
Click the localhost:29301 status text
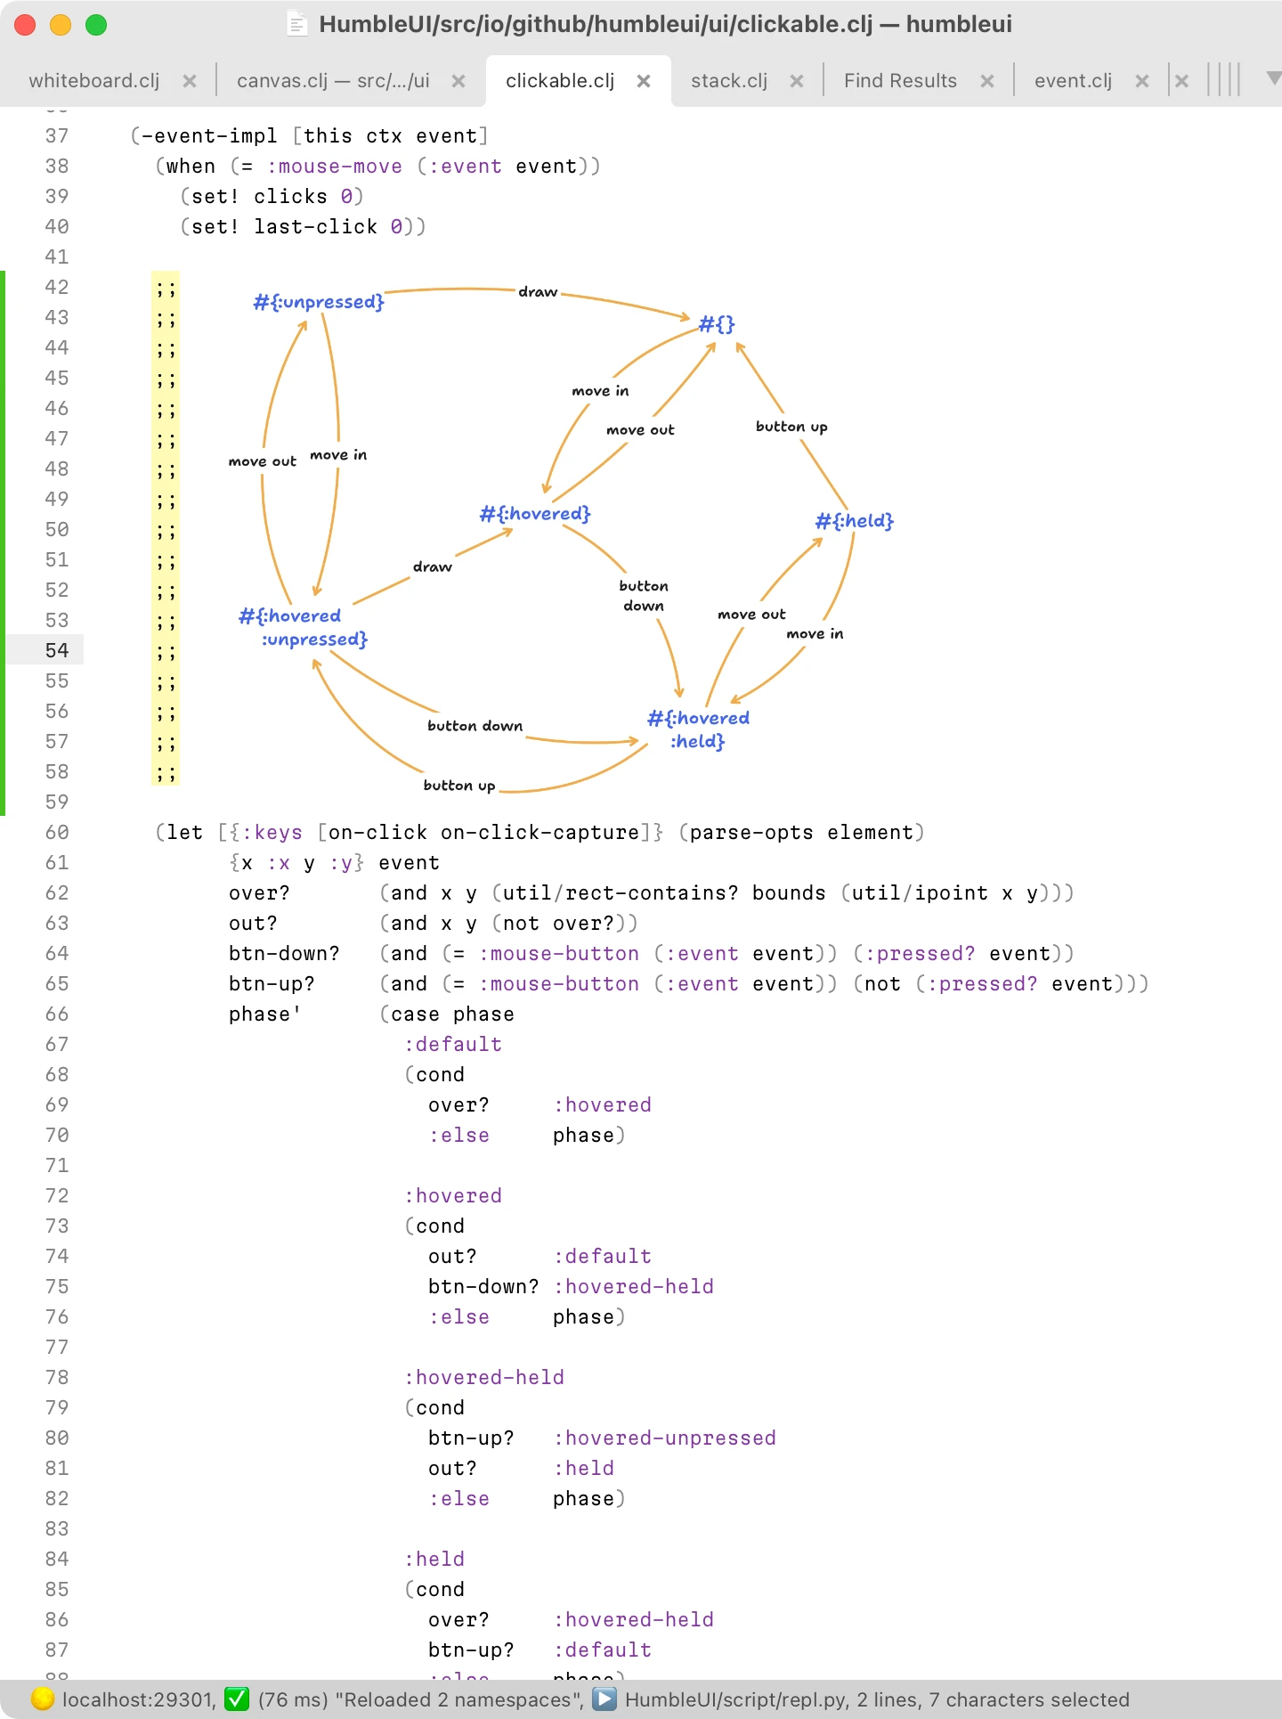137,1699
